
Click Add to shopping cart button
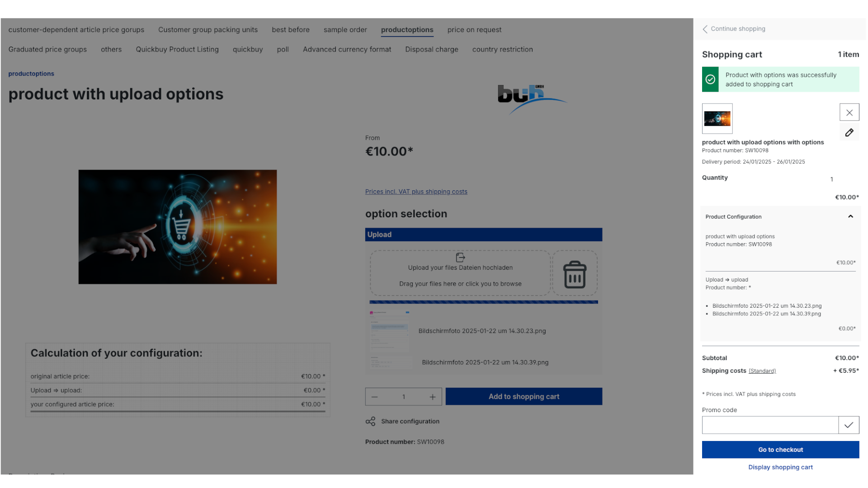tap(524, 396)
